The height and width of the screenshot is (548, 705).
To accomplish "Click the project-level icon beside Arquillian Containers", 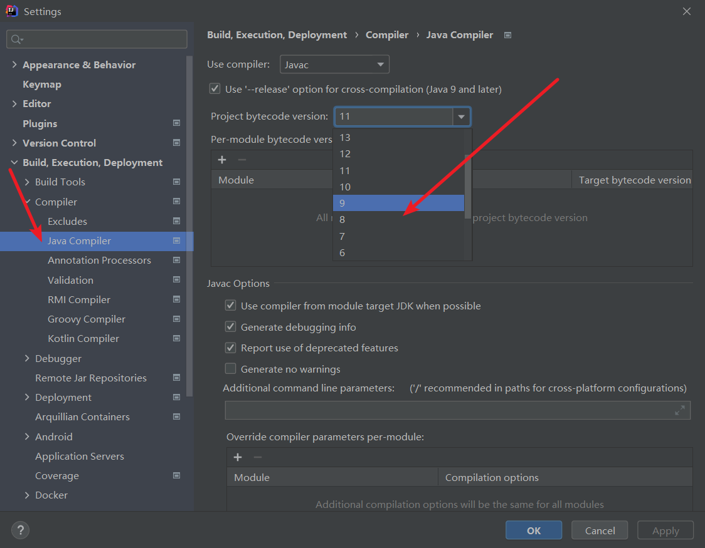I will coord(176,416).
